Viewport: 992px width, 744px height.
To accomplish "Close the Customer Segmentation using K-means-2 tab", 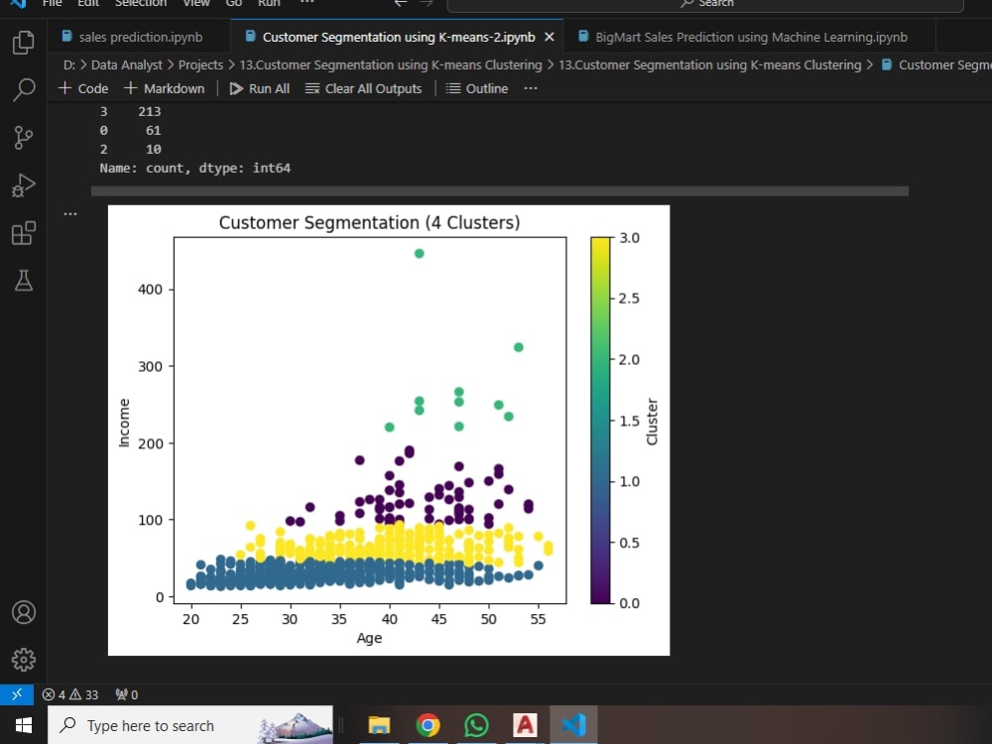I will pyautogui.click(x=550, y=38).
